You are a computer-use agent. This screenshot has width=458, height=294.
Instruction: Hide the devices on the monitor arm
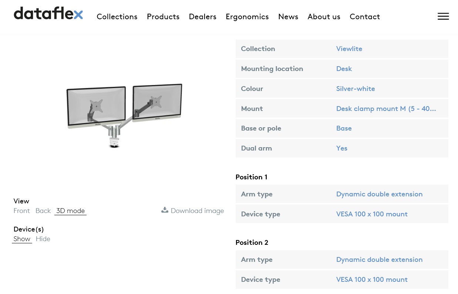pos(43,239)
